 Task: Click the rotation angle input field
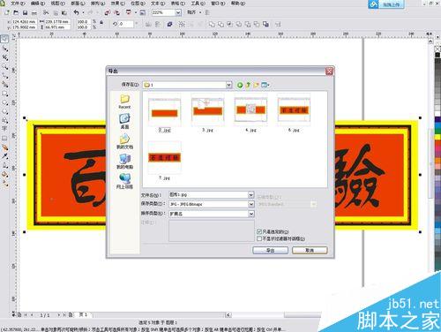tap(126, 24)
